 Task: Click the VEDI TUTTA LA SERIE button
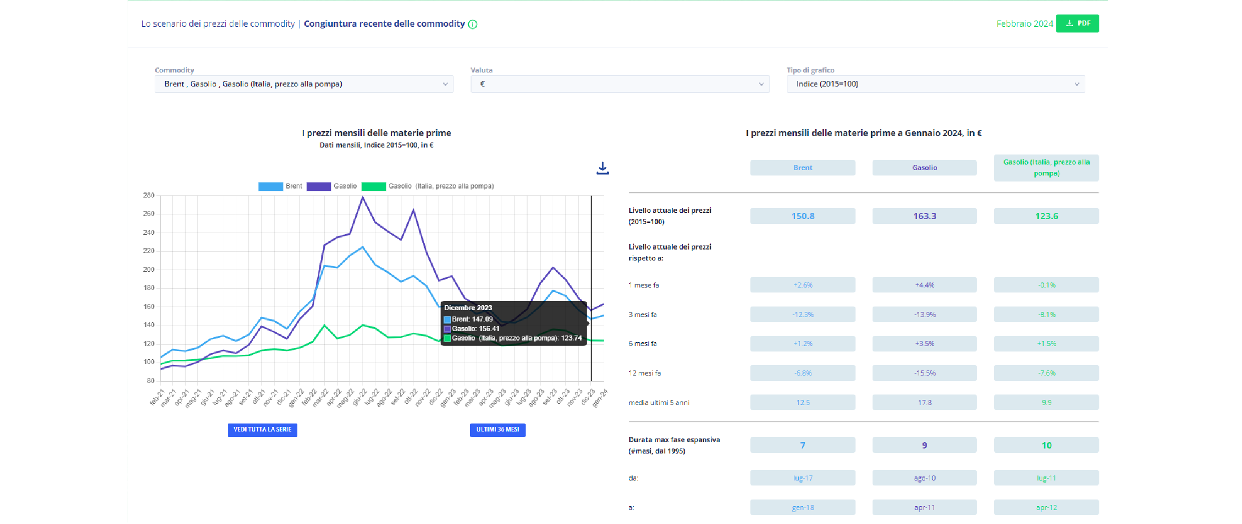[262, 430]
